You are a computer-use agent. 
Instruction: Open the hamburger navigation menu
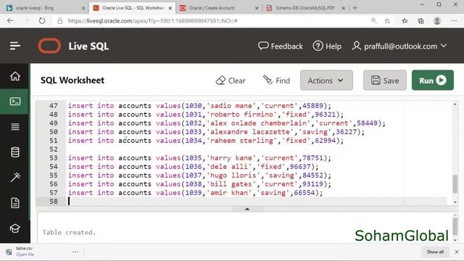tap(14, 46)
